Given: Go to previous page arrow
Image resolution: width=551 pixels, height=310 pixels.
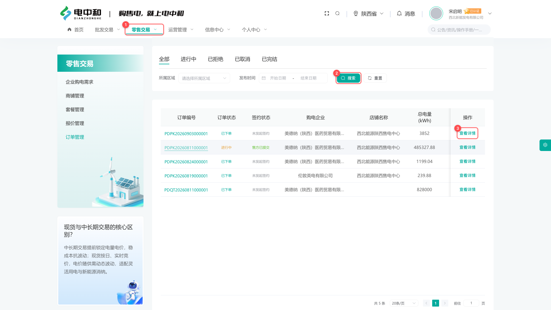Looking at the screenshot, I should (426, 303).
